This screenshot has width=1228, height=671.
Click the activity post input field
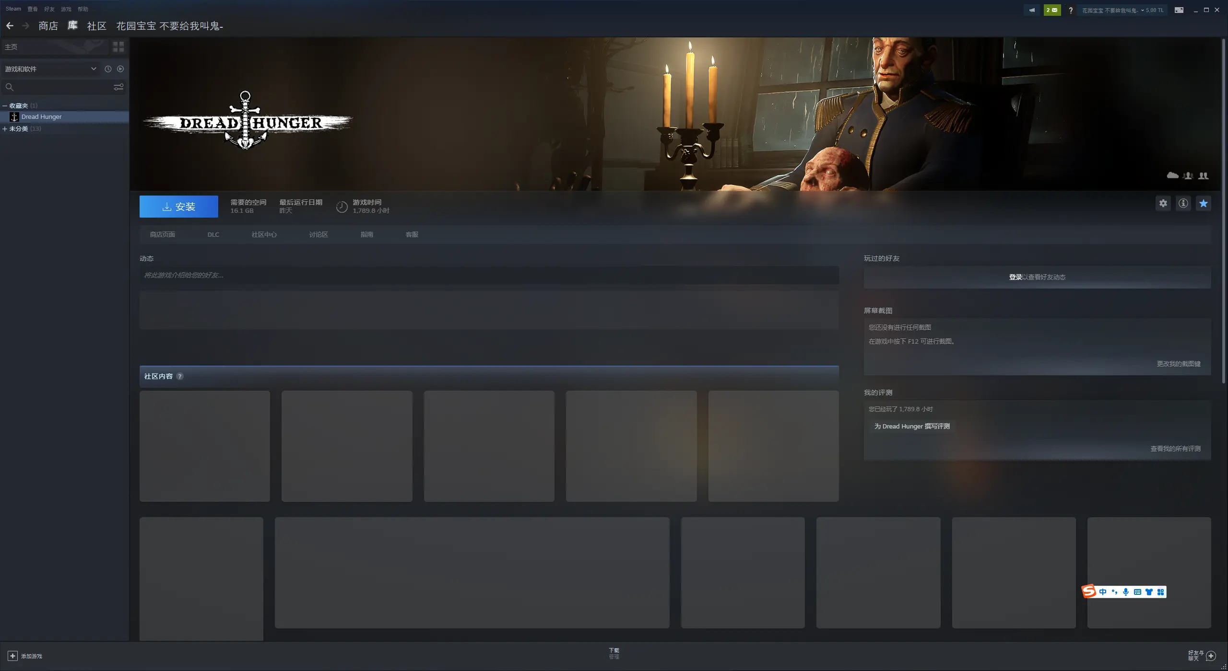489,275
